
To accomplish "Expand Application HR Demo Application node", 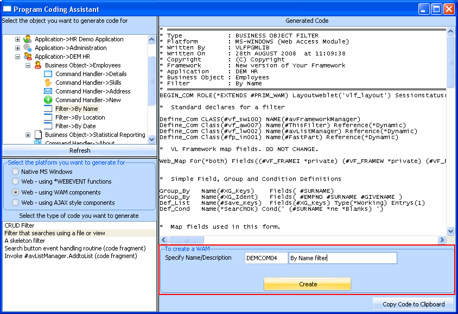I will 17,39.
